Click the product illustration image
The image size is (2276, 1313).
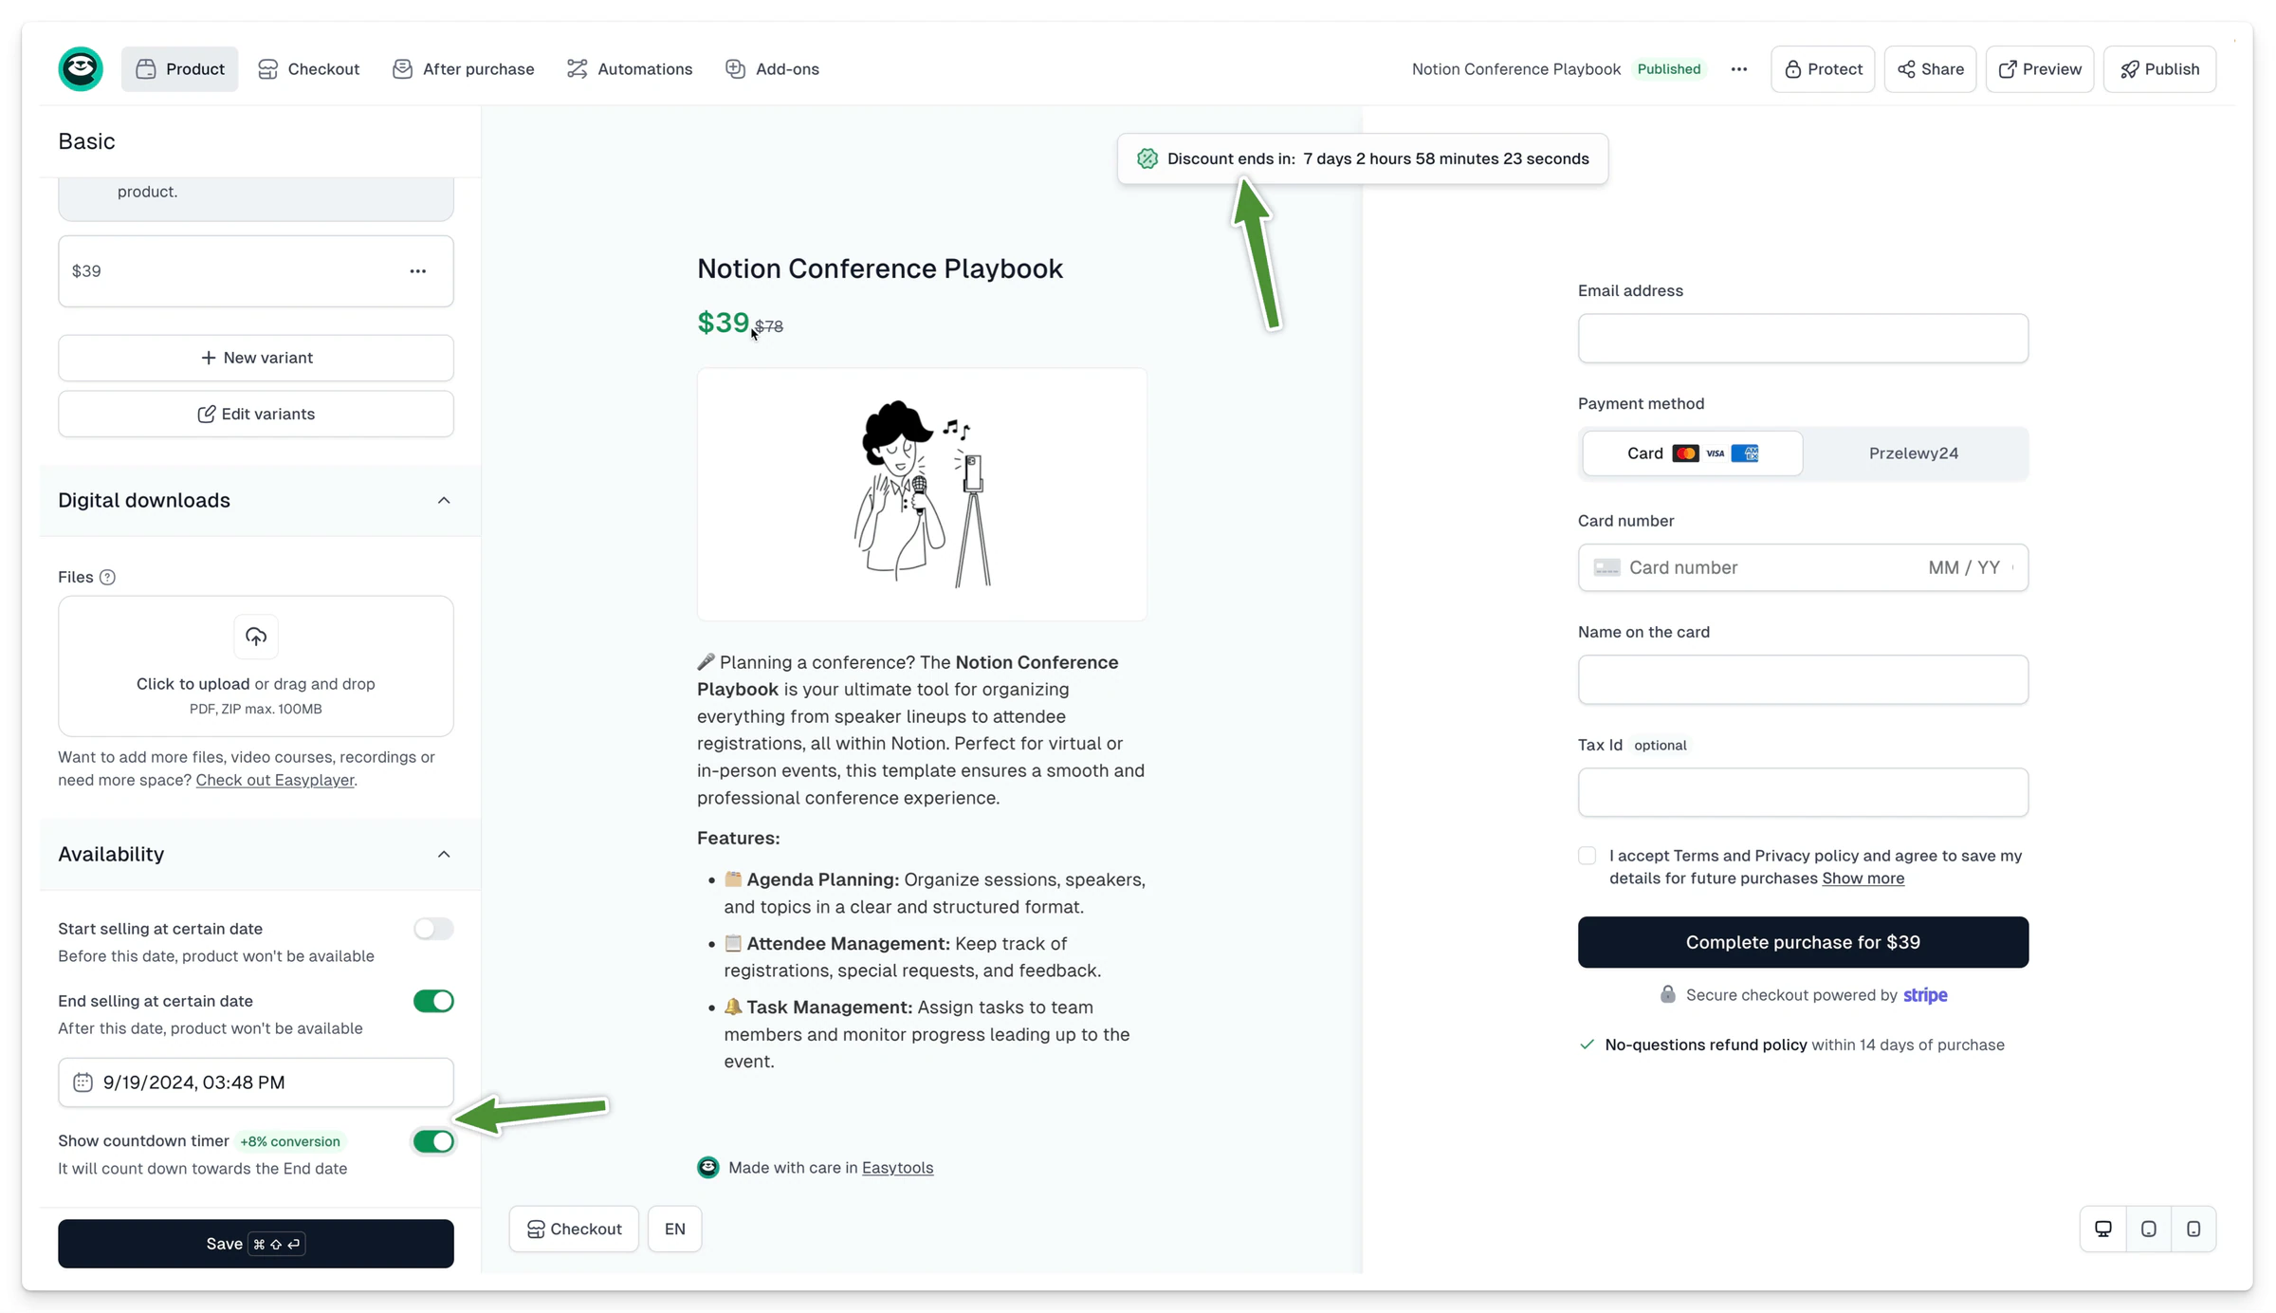pyautogui.click(x=922, y=494)
